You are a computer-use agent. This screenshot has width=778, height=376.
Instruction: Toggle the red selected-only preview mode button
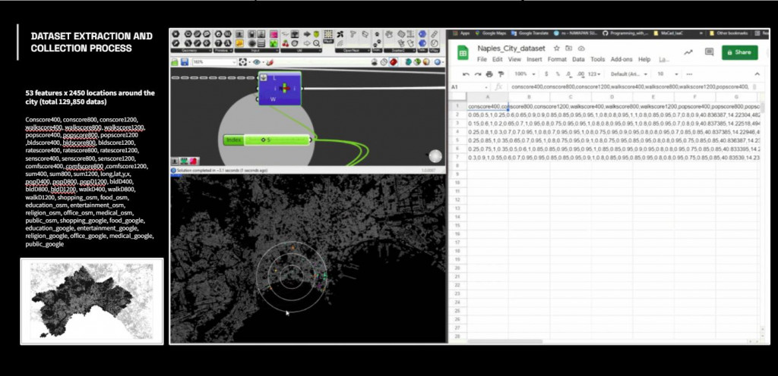point(394,62)
